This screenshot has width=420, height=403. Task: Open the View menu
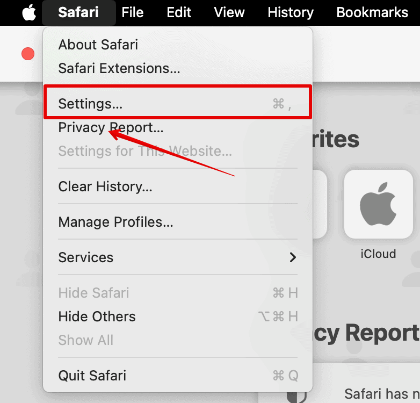pos(230,12)
